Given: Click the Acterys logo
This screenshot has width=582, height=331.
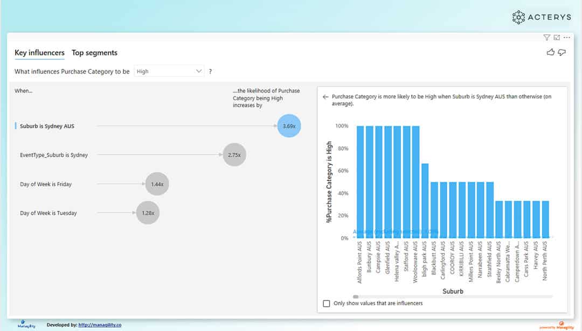Looking at the screenshot, I should (x=541, y=17).
